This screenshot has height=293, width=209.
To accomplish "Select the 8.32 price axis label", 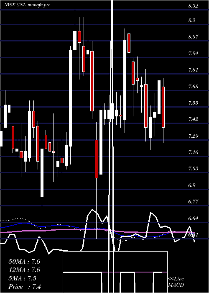I will point(193,6).
